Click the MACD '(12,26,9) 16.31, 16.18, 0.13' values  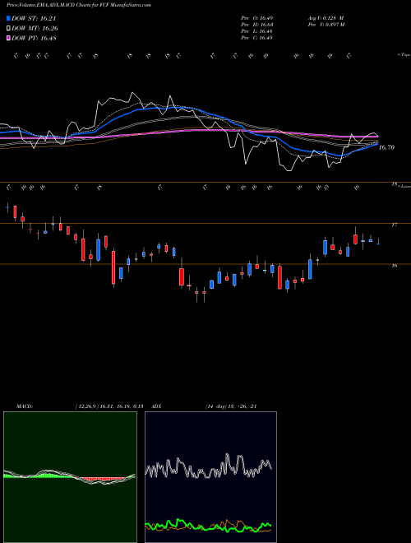pos(109,406)
